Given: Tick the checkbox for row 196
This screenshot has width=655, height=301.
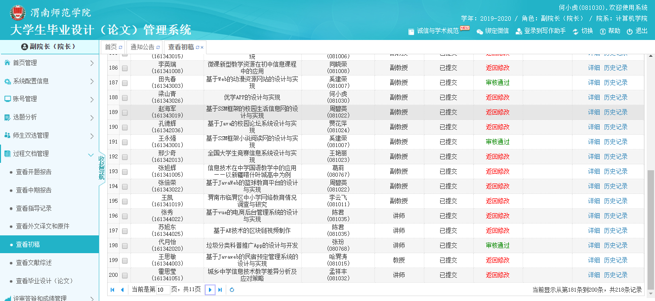Looking at the screenshot, I should tap(124, 216).
